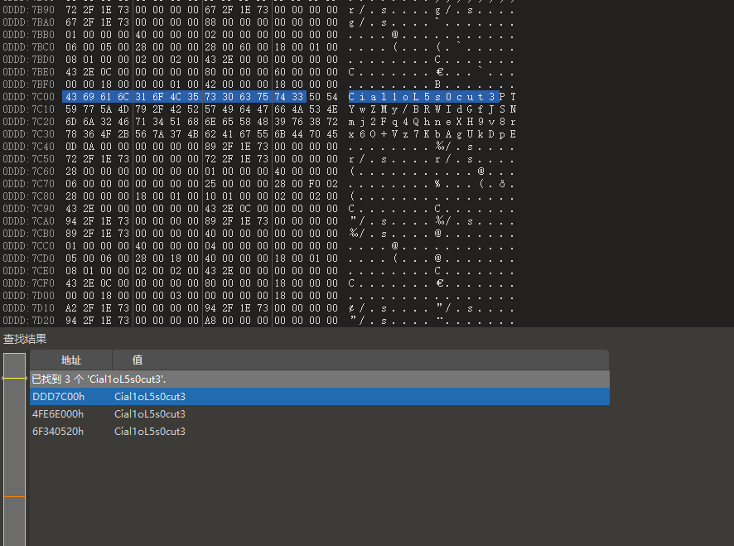
Task: Click the first hex byte 0D in row 0DDD:7C40
Action: tap(70, 147)
